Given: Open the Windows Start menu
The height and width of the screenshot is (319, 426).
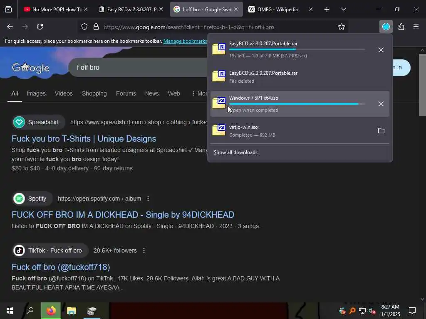Looking at the screenshot, I should pos(10,311).
